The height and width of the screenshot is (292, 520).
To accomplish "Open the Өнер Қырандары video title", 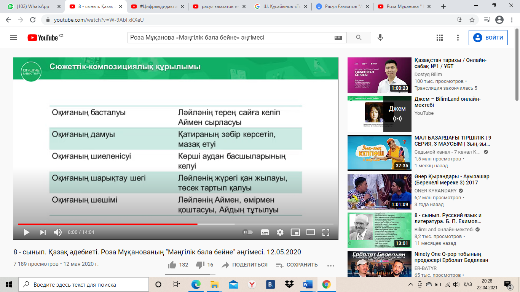I will point(452,179).
